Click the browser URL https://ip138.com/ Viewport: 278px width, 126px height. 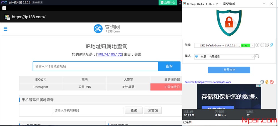[29, 17]
